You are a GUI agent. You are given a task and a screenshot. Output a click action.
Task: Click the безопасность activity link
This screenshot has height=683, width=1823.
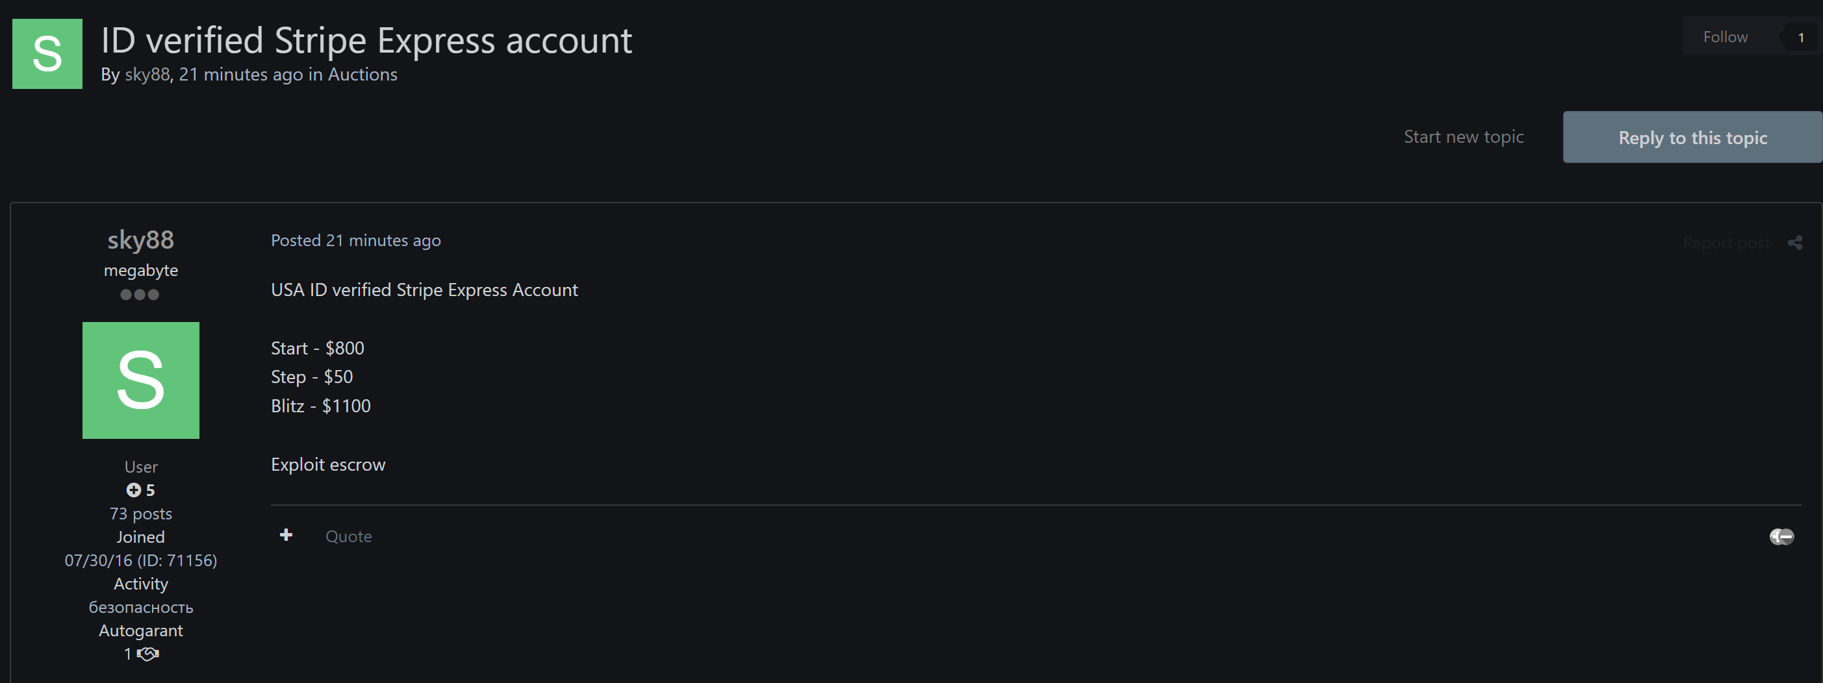pyautogui.click(x=141, y=607)
